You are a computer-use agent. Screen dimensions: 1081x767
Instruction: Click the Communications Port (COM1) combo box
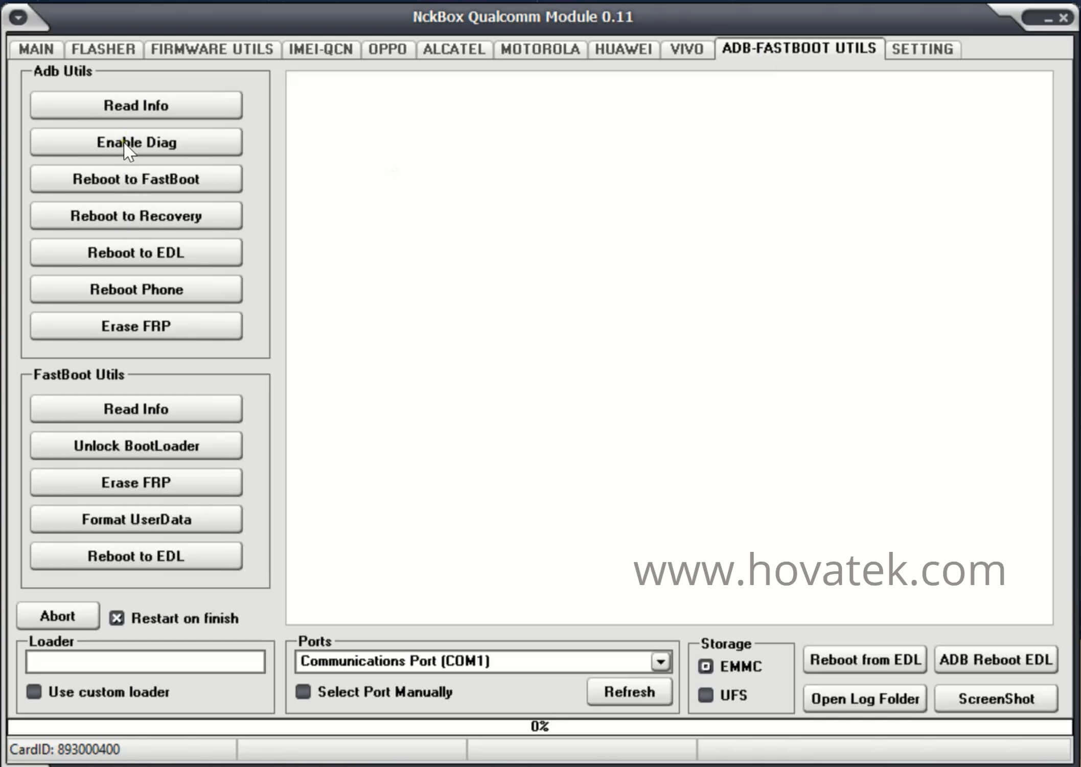point(483,662)
